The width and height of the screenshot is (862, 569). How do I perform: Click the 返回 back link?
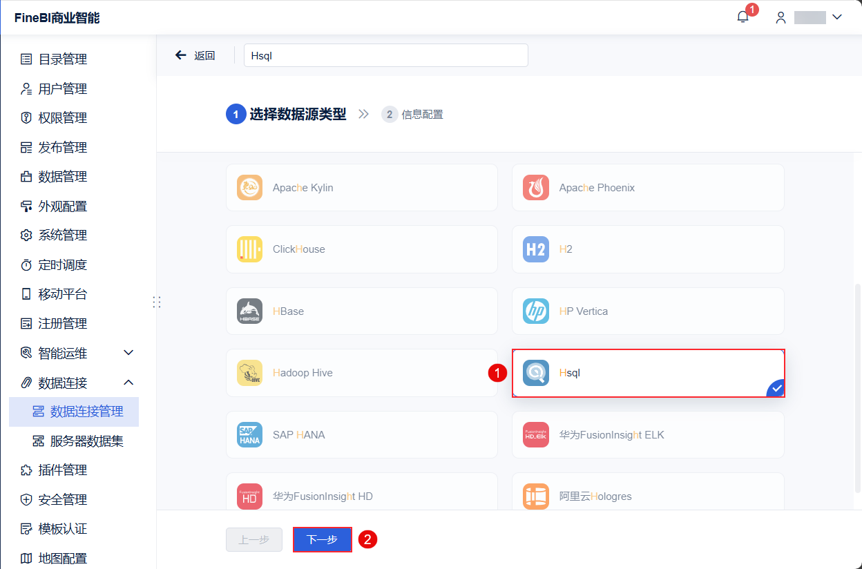tap(204, 56)
